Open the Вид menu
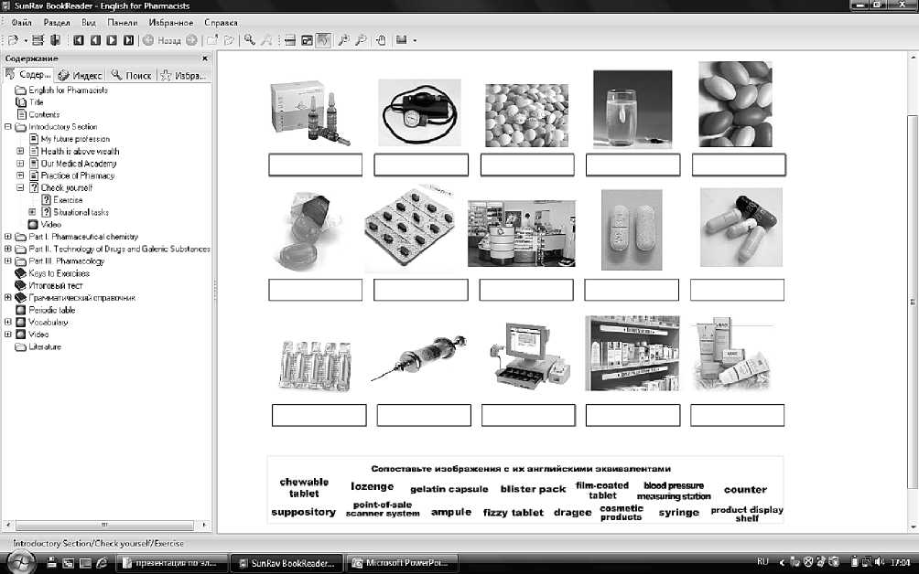The image size is (919, 574). tap(89, 22)
